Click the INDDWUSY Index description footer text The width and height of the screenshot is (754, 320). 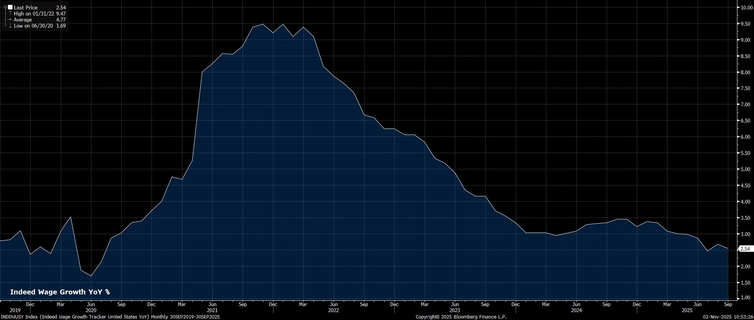[110, 317]
